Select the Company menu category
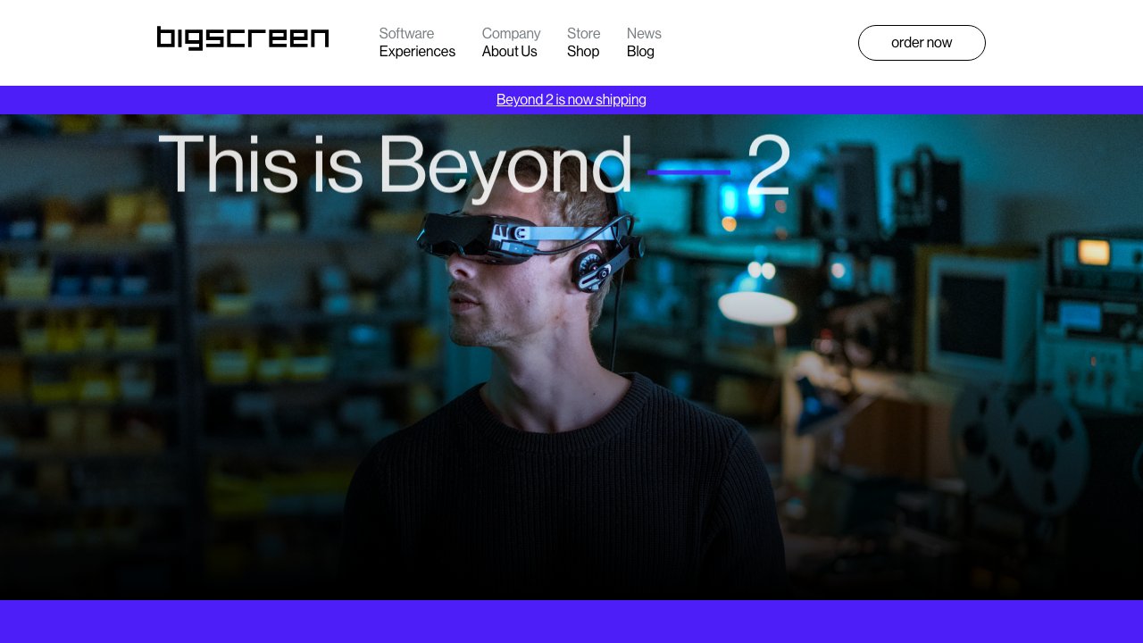Screen dimensions: 1143x643 (511, 34)
